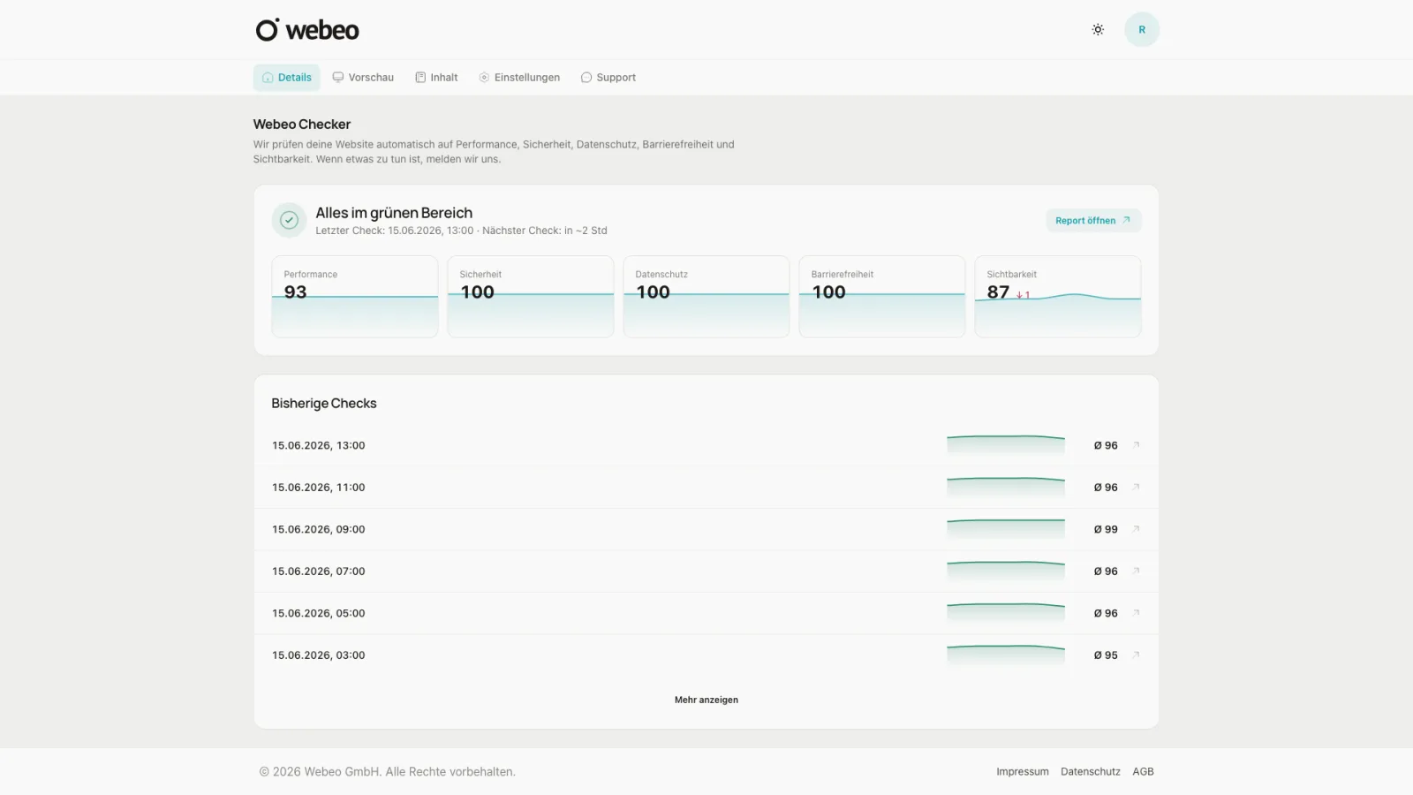
Task: Go to the Einstellungen tab
Action: coord(519,78)
